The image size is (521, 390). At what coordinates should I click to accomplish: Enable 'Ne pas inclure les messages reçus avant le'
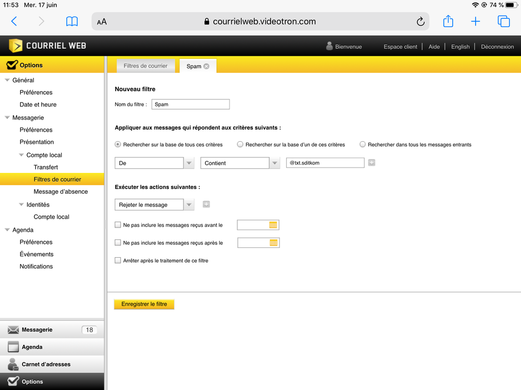pos(118,225)
